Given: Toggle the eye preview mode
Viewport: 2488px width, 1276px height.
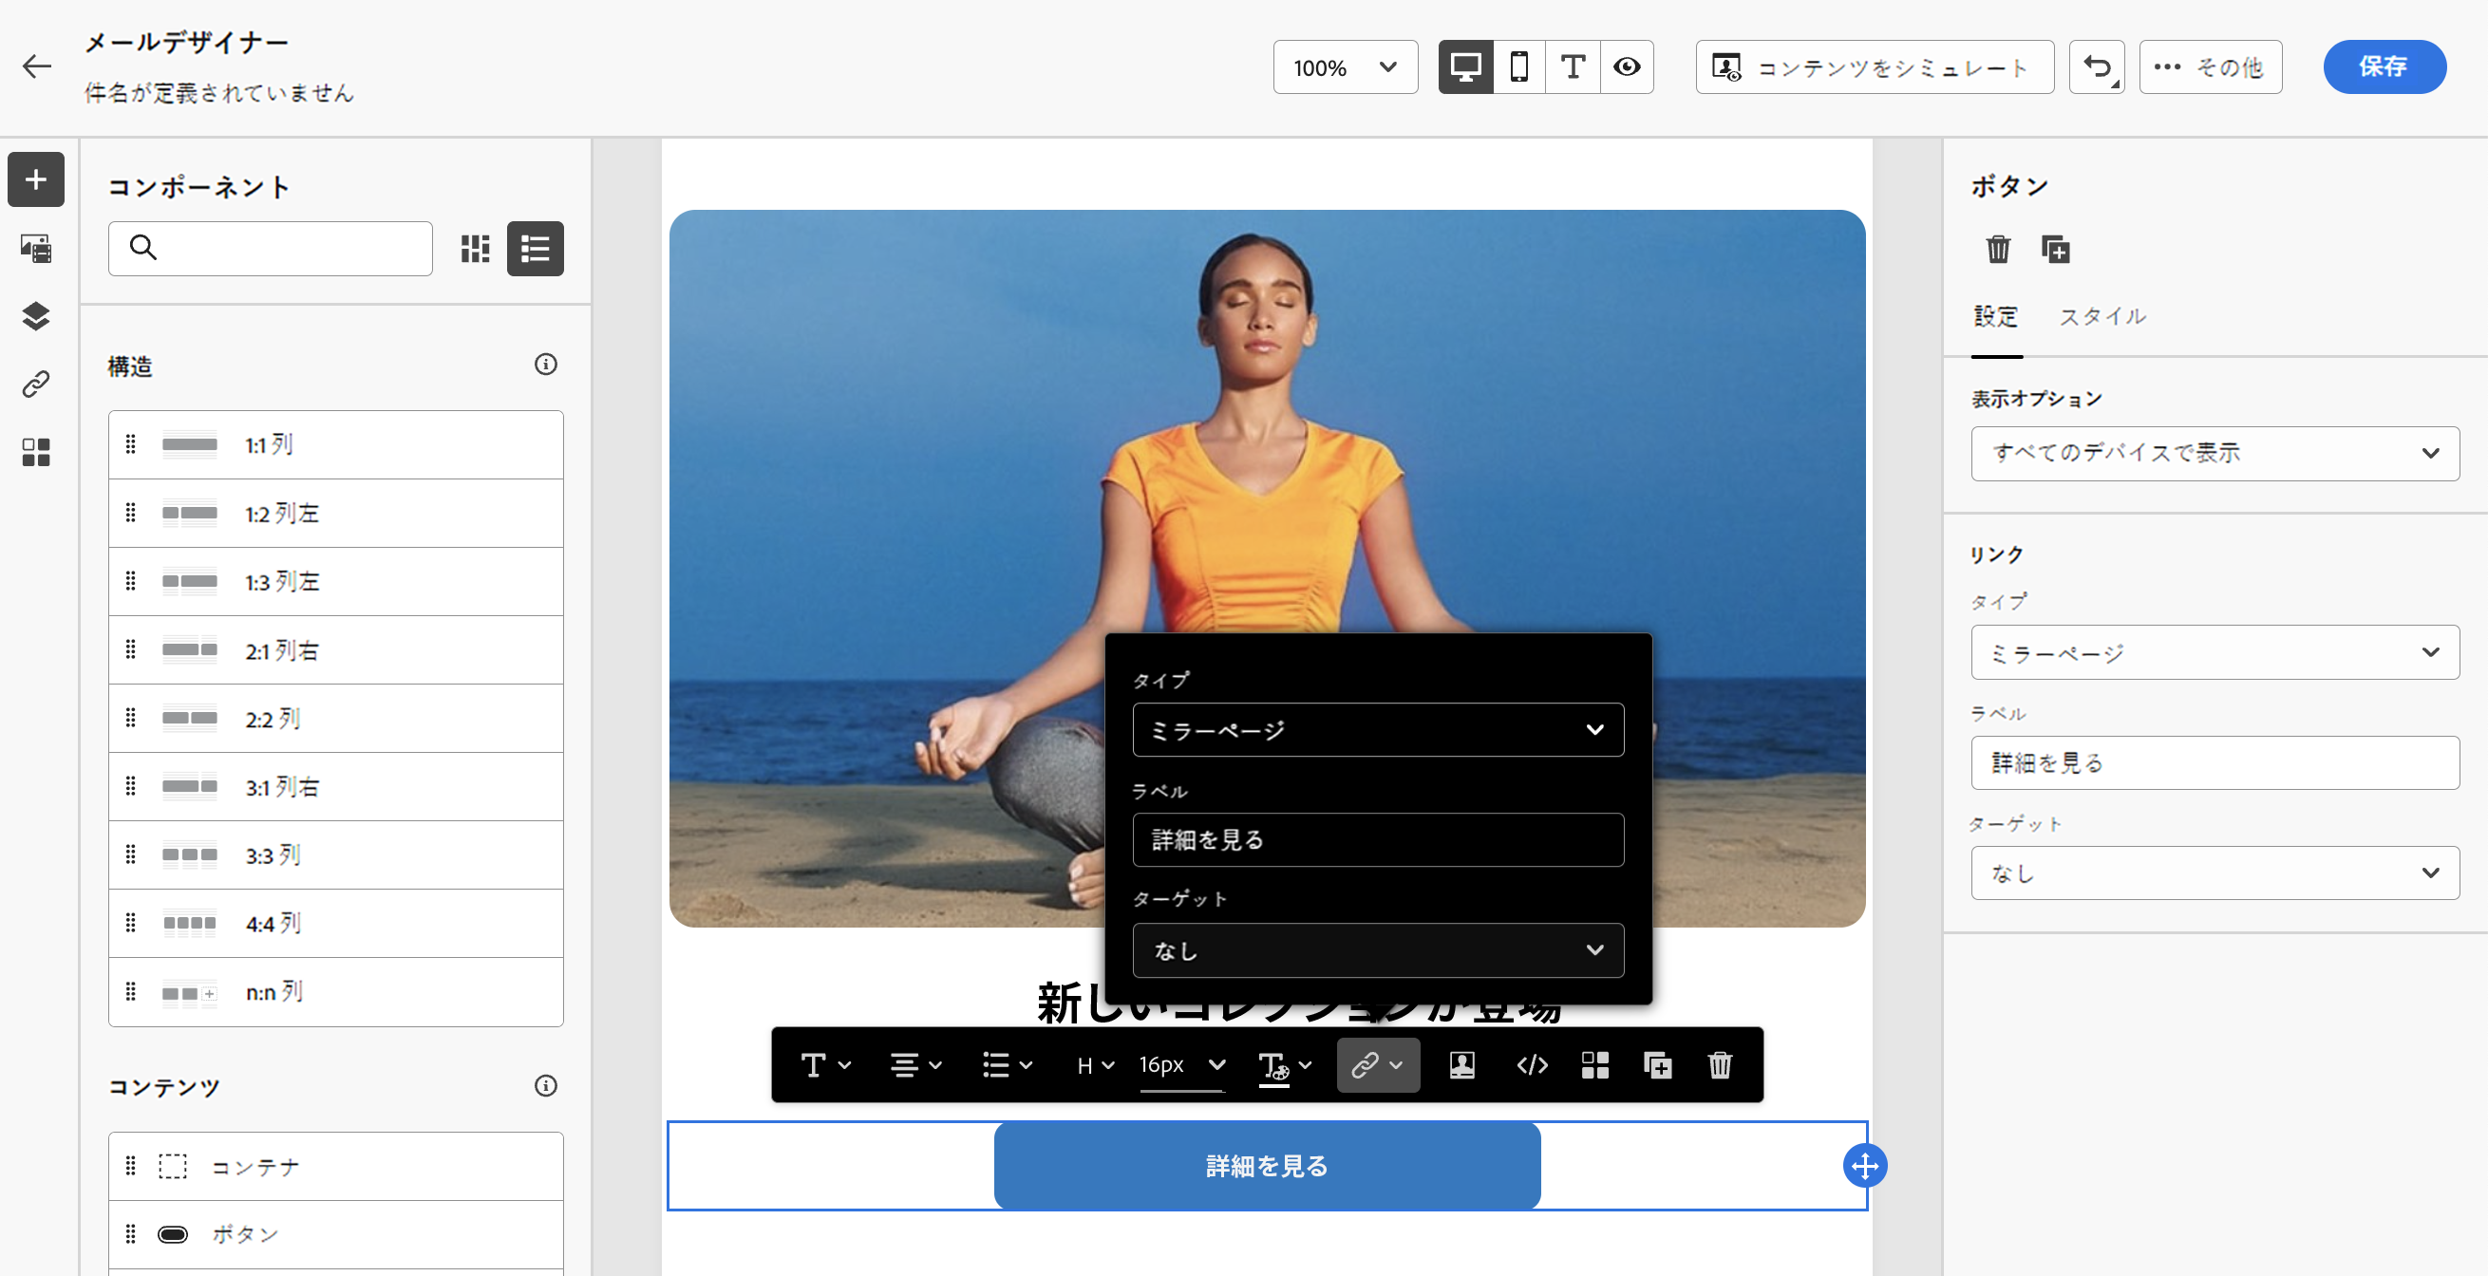Looking at the screenshot, I should (1627, 66).
